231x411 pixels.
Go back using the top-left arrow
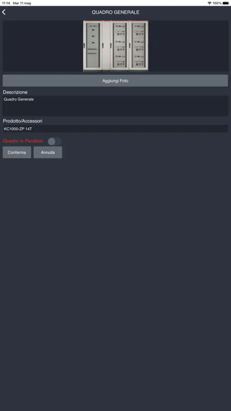(4, 12)
